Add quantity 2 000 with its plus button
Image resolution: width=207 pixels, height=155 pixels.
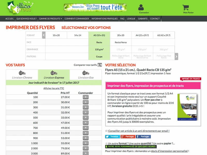tap(86, 148)
